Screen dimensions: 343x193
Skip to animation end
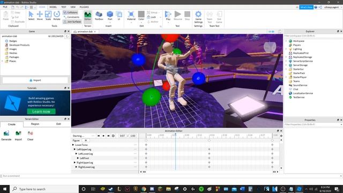click(108, 136)
